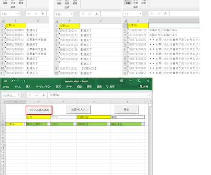The image size is (211, 175).
Task: Click the enter checkmark in yamato.xlsm formula bar
Action: coord(37,95)
